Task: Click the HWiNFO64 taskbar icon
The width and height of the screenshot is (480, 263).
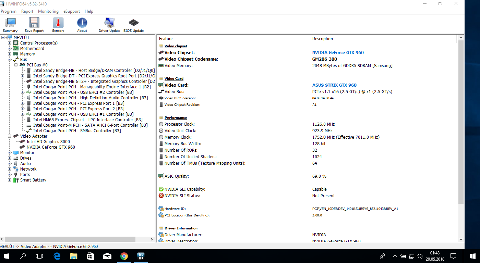Action: click(x=141, y=256)
